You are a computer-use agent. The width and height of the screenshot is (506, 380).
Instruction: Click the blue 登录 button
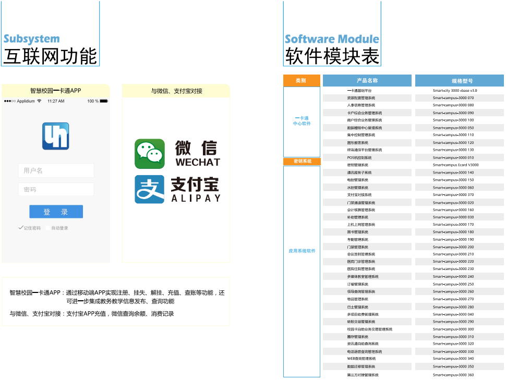pos(56,212)
